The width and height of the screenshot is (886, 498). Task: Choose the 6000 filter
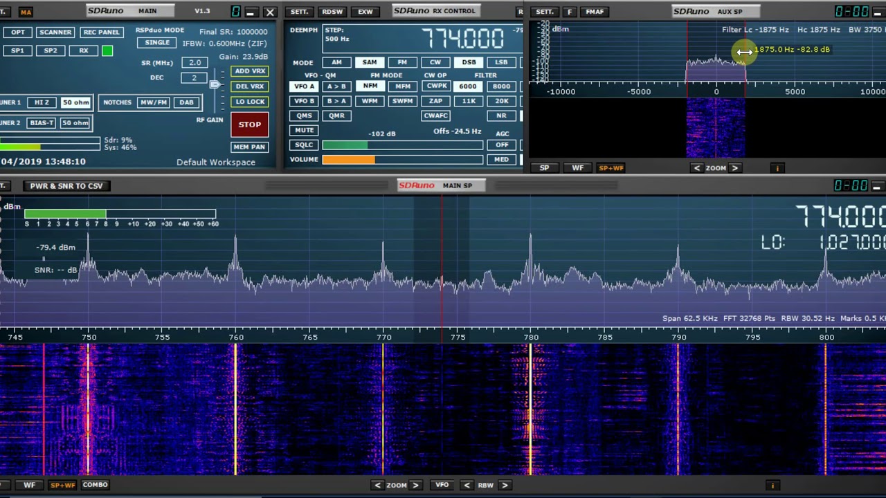469,86
